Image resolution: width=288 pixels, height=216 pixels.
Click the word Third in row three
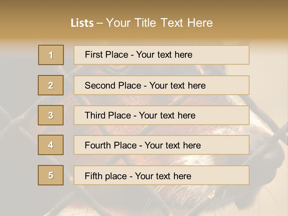(x=95, y=115)
